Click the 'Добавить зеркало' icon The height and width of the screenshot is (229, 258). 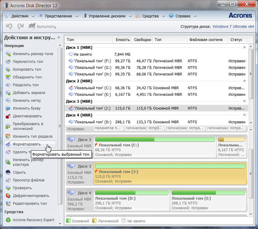click(x=8, y=93)
